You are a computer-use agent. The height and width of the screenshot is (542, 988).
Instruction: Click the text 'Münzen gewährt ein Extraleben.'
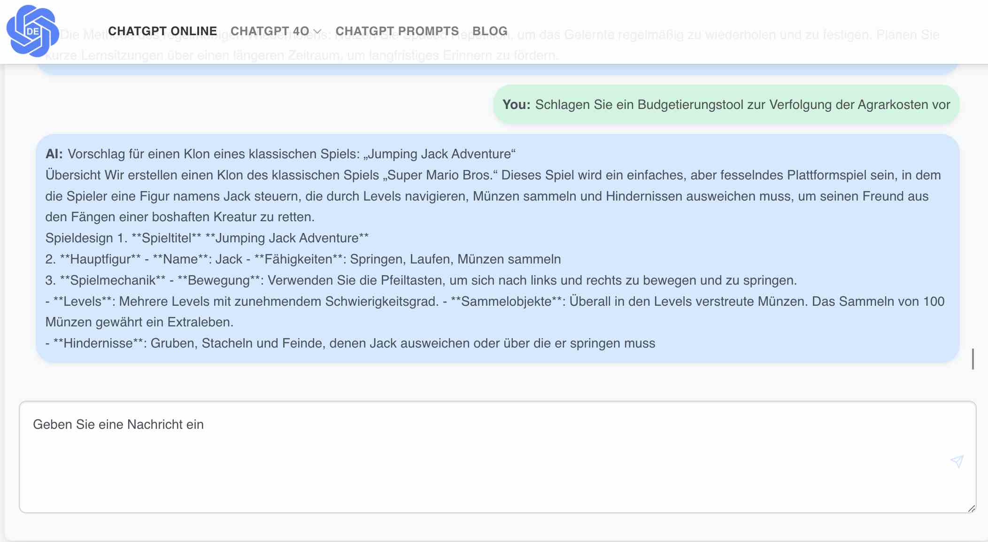coord(139,322)
